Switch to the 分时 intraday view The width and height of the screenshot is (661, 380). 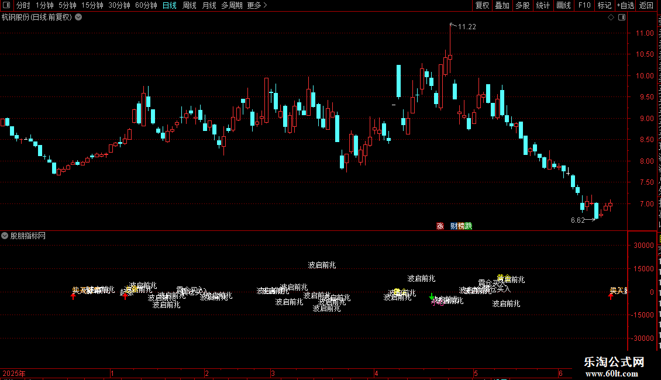23,5
